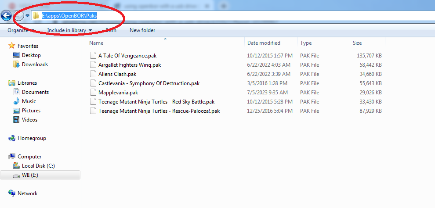Open the Music library

pyautogui.click(x=29, y=101)
